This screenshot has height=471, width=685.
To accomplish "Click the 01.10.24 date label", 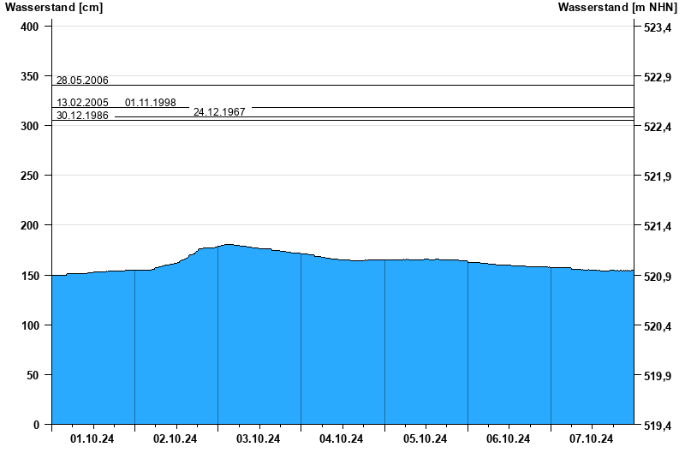I will click(x=92, y=439).
